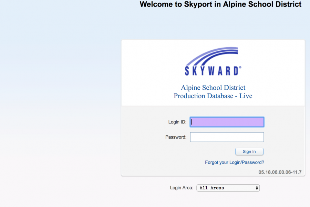Click the word Skyport in the page title
The image size is (310, 207).
coord(198,4)
